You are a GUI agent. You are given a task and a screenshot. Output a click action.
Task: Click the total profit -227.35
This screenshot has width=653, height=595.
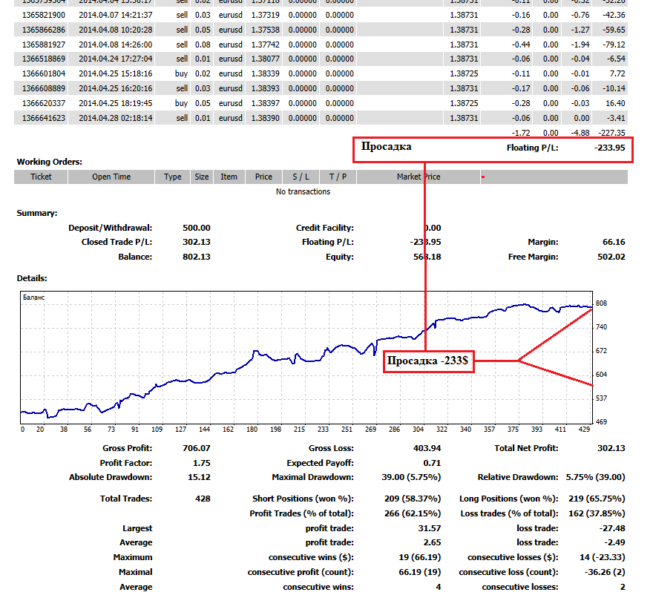611,133
